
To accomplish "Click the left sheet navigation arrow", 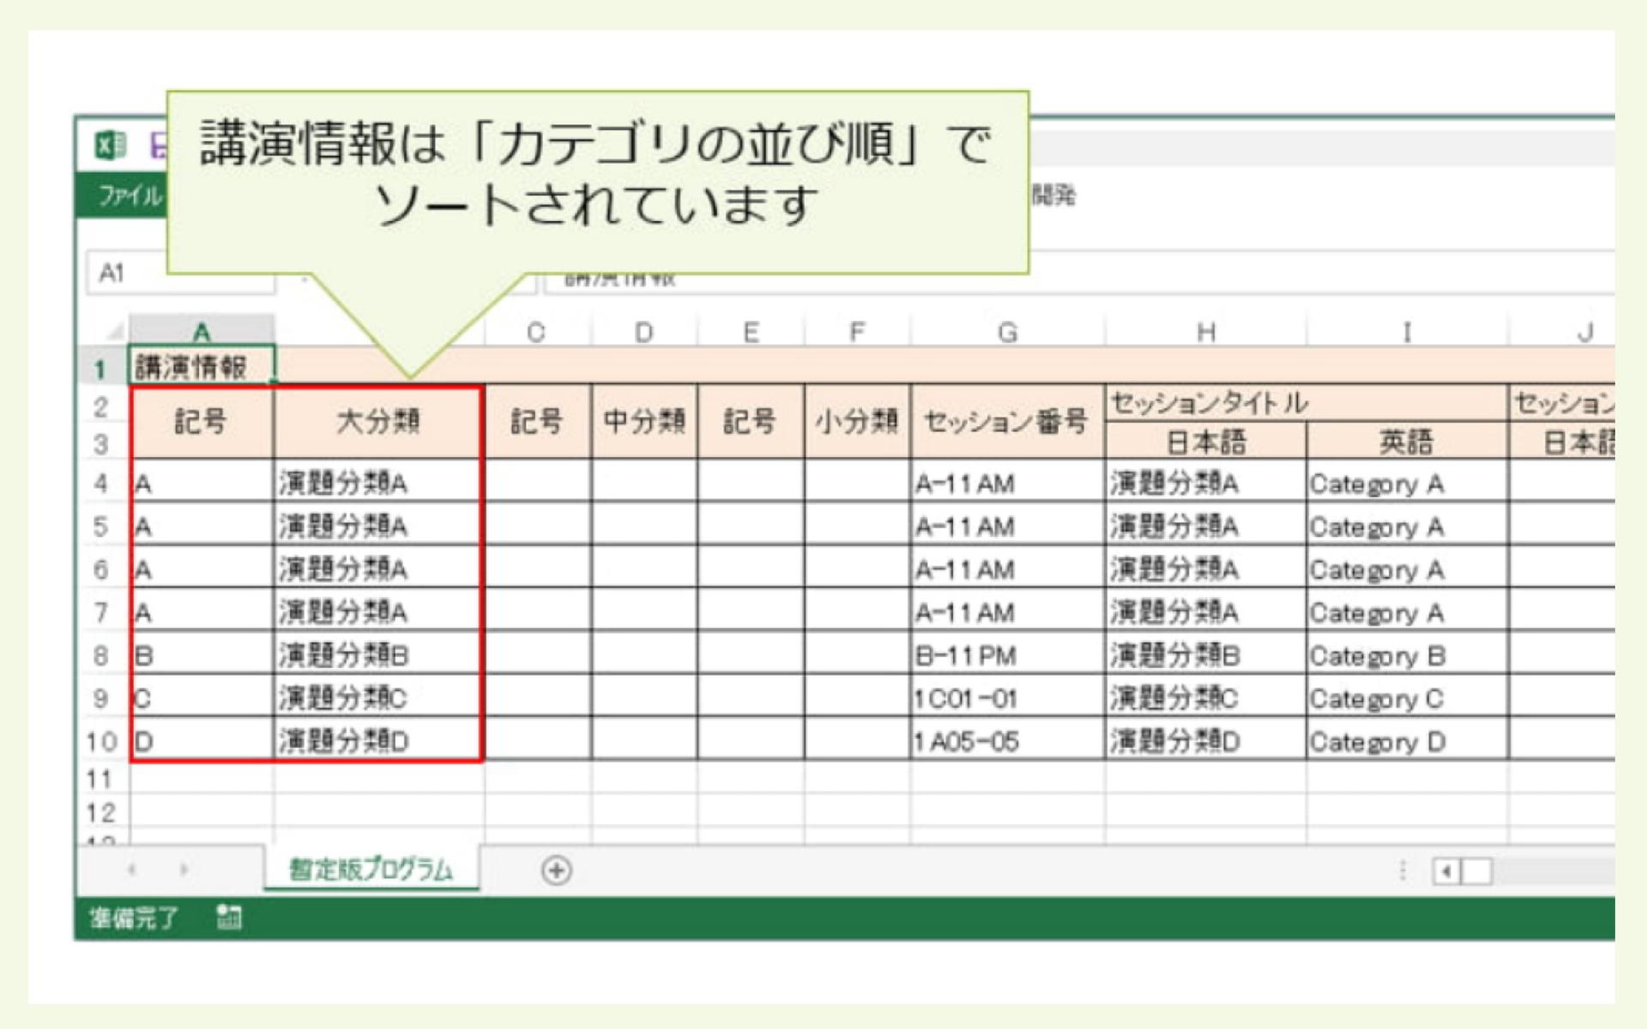I will [130, 870].
